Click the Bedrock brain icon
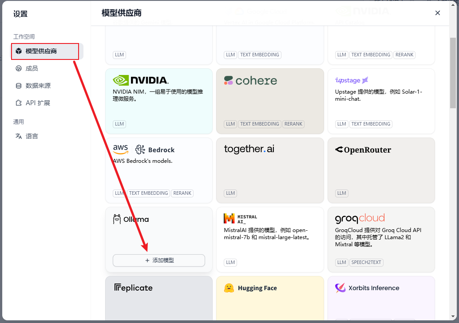Image resolution: width=459 pixels, height=323 pixels. pos(140,150)
